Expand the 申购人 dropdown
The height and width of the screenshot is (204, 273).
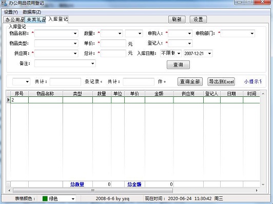point(189,33)
